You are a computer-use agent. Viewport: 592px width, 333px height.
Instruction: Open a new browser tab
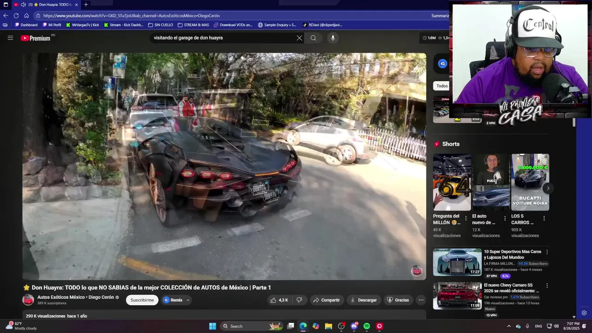coord(86,5)
